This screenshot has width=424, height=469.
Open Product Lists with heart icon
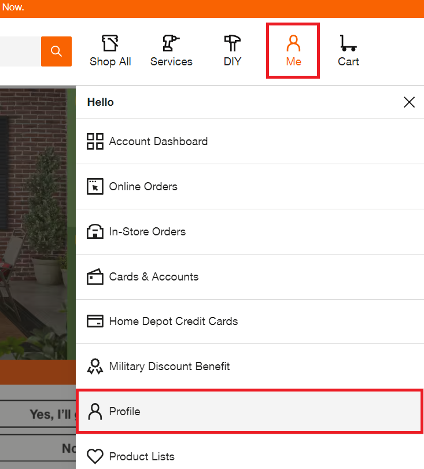point(141,456)
